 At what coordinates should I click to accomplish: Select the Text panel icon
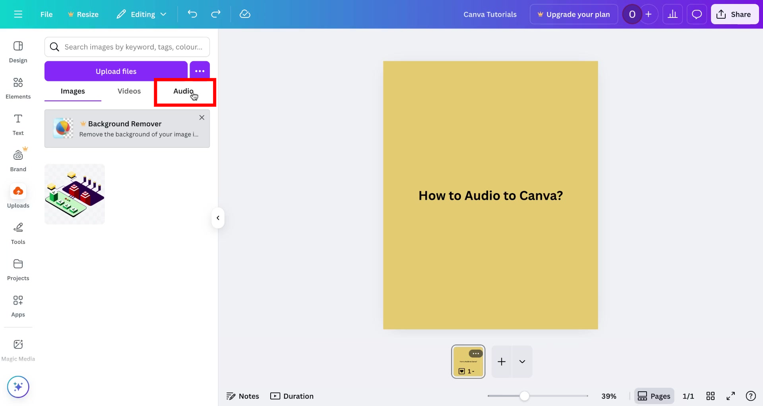pyautogui.click(x=18, y=124)
